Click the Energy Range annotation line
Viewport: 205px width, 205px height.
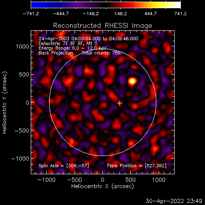73,48
